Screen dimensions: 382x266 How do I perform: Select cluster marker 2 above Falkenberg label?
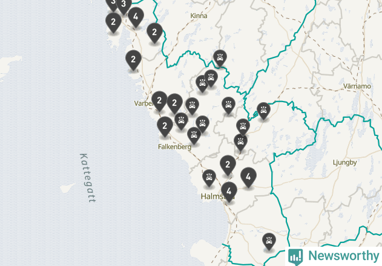(165, 126)
